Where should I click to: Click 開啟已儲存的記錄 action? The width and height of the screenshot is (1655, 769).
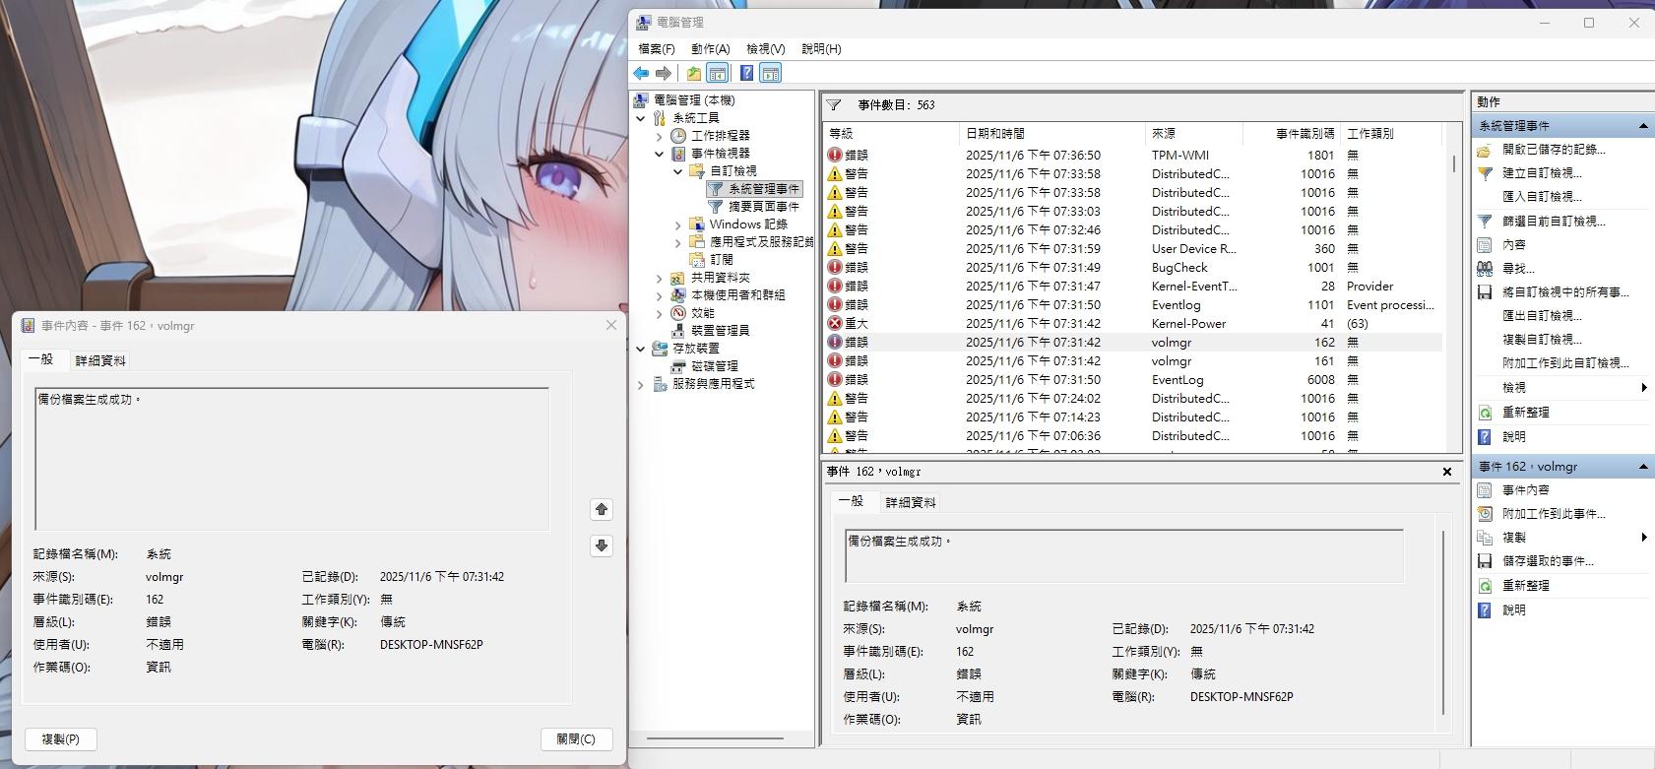[x=1554, y=150]
